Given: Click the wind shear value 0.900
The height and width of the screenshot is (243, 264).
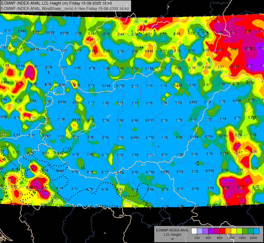Looking at the screenshot, I should (x=62, y=102).
